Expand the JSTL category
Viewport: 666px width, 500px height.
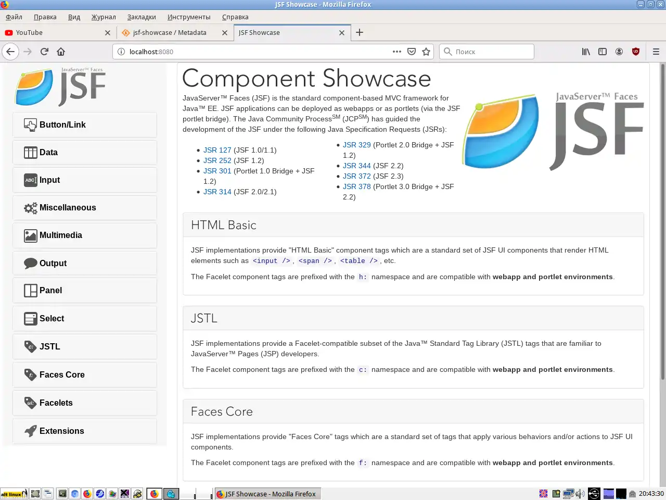[x=85, y=347]
